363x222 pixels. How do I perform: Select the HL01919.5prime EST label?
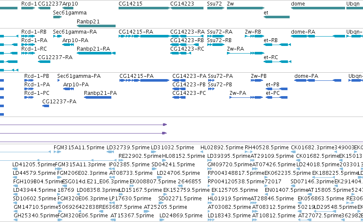(x=229, y=199)
